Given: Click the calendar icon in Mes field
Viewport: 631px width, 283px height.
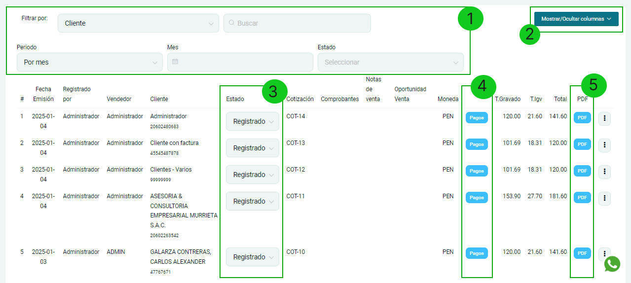Looking at the screenshot, I should (175, 62).
